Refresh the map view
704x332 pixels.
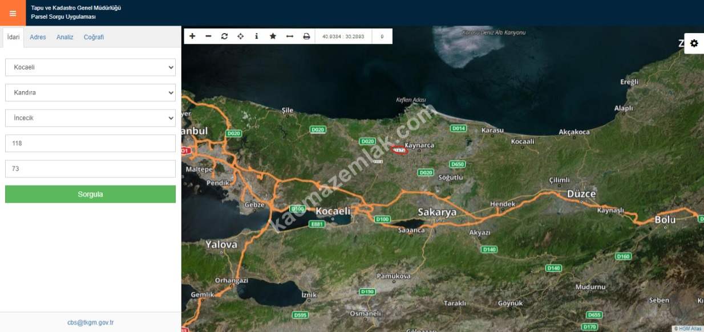[x=224, y=36]
